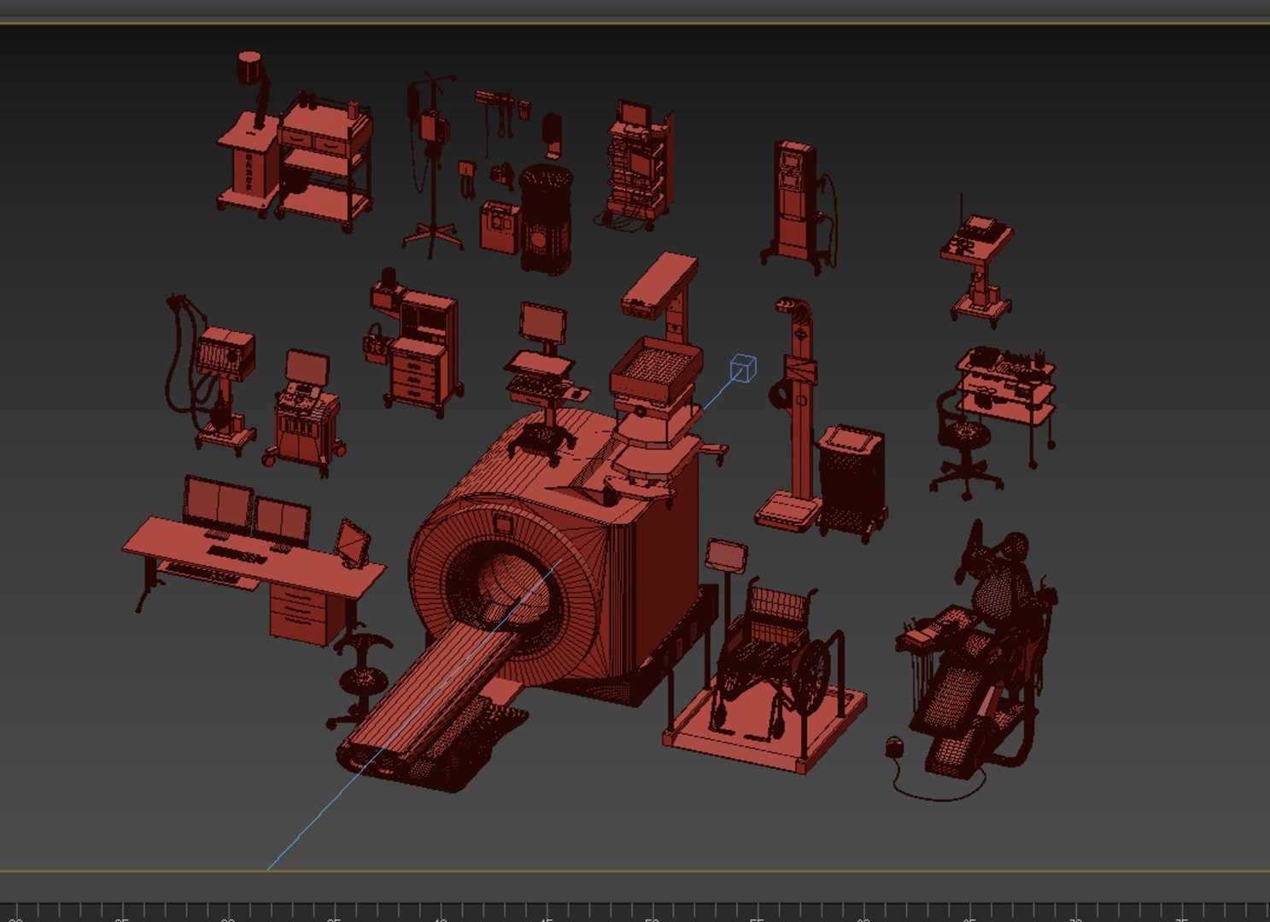This screenshot has width=1270, height=922.
Task: Select the shelved medical cart at top left
Action: [325, 162]
